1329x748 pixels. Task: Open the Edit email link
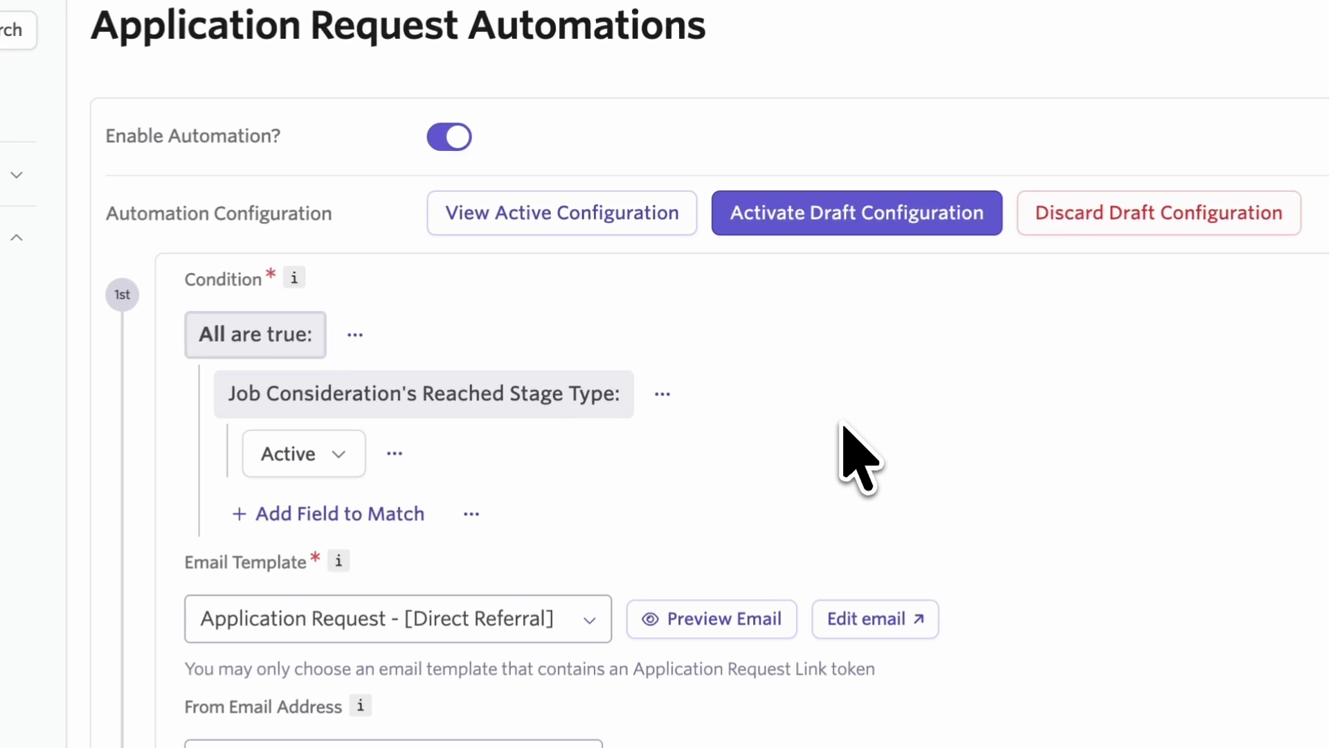[875, 618]
